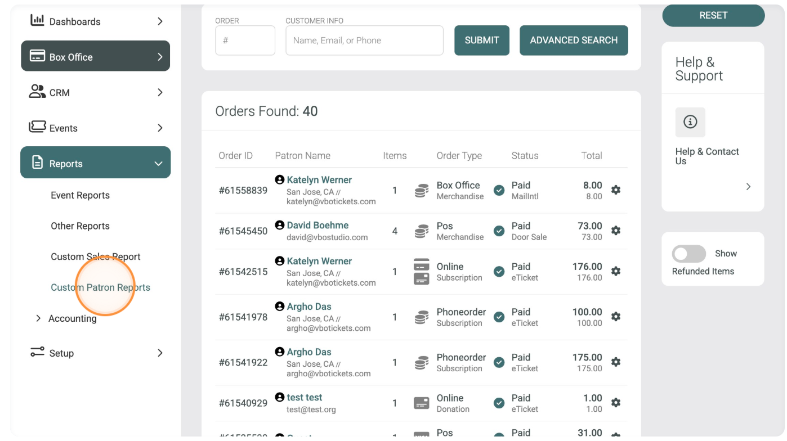The height and width of the screenshot is (441, 787).
Task: Open patron Argho Das on order #61541922
Action: 309,352
